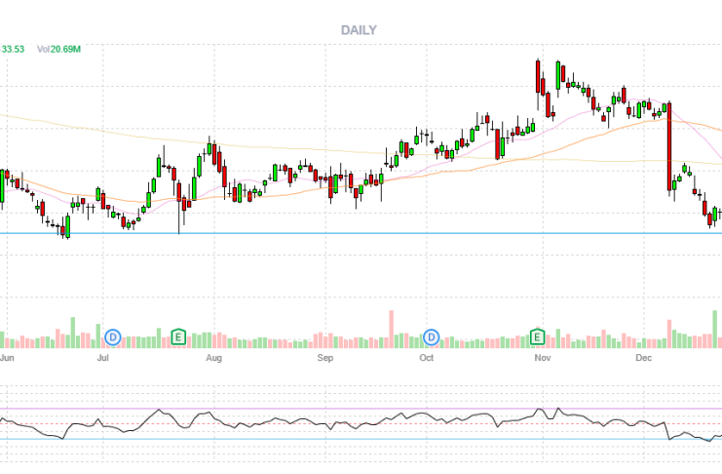Click the Sep label on time axis

point(326,358)
